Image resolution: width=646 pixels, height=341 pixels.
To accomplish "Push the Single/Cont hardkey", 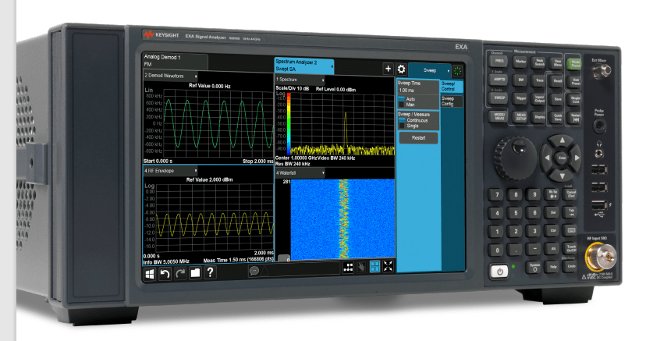I will [x=575, y=99].
